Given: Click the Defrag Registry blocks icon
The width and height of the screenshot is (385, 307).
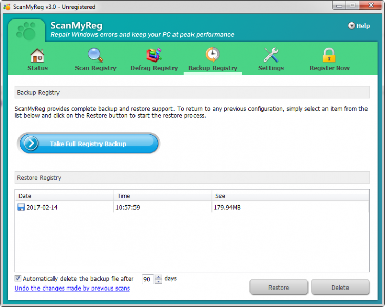Looking at the screenshot, I should click(154, 55).
